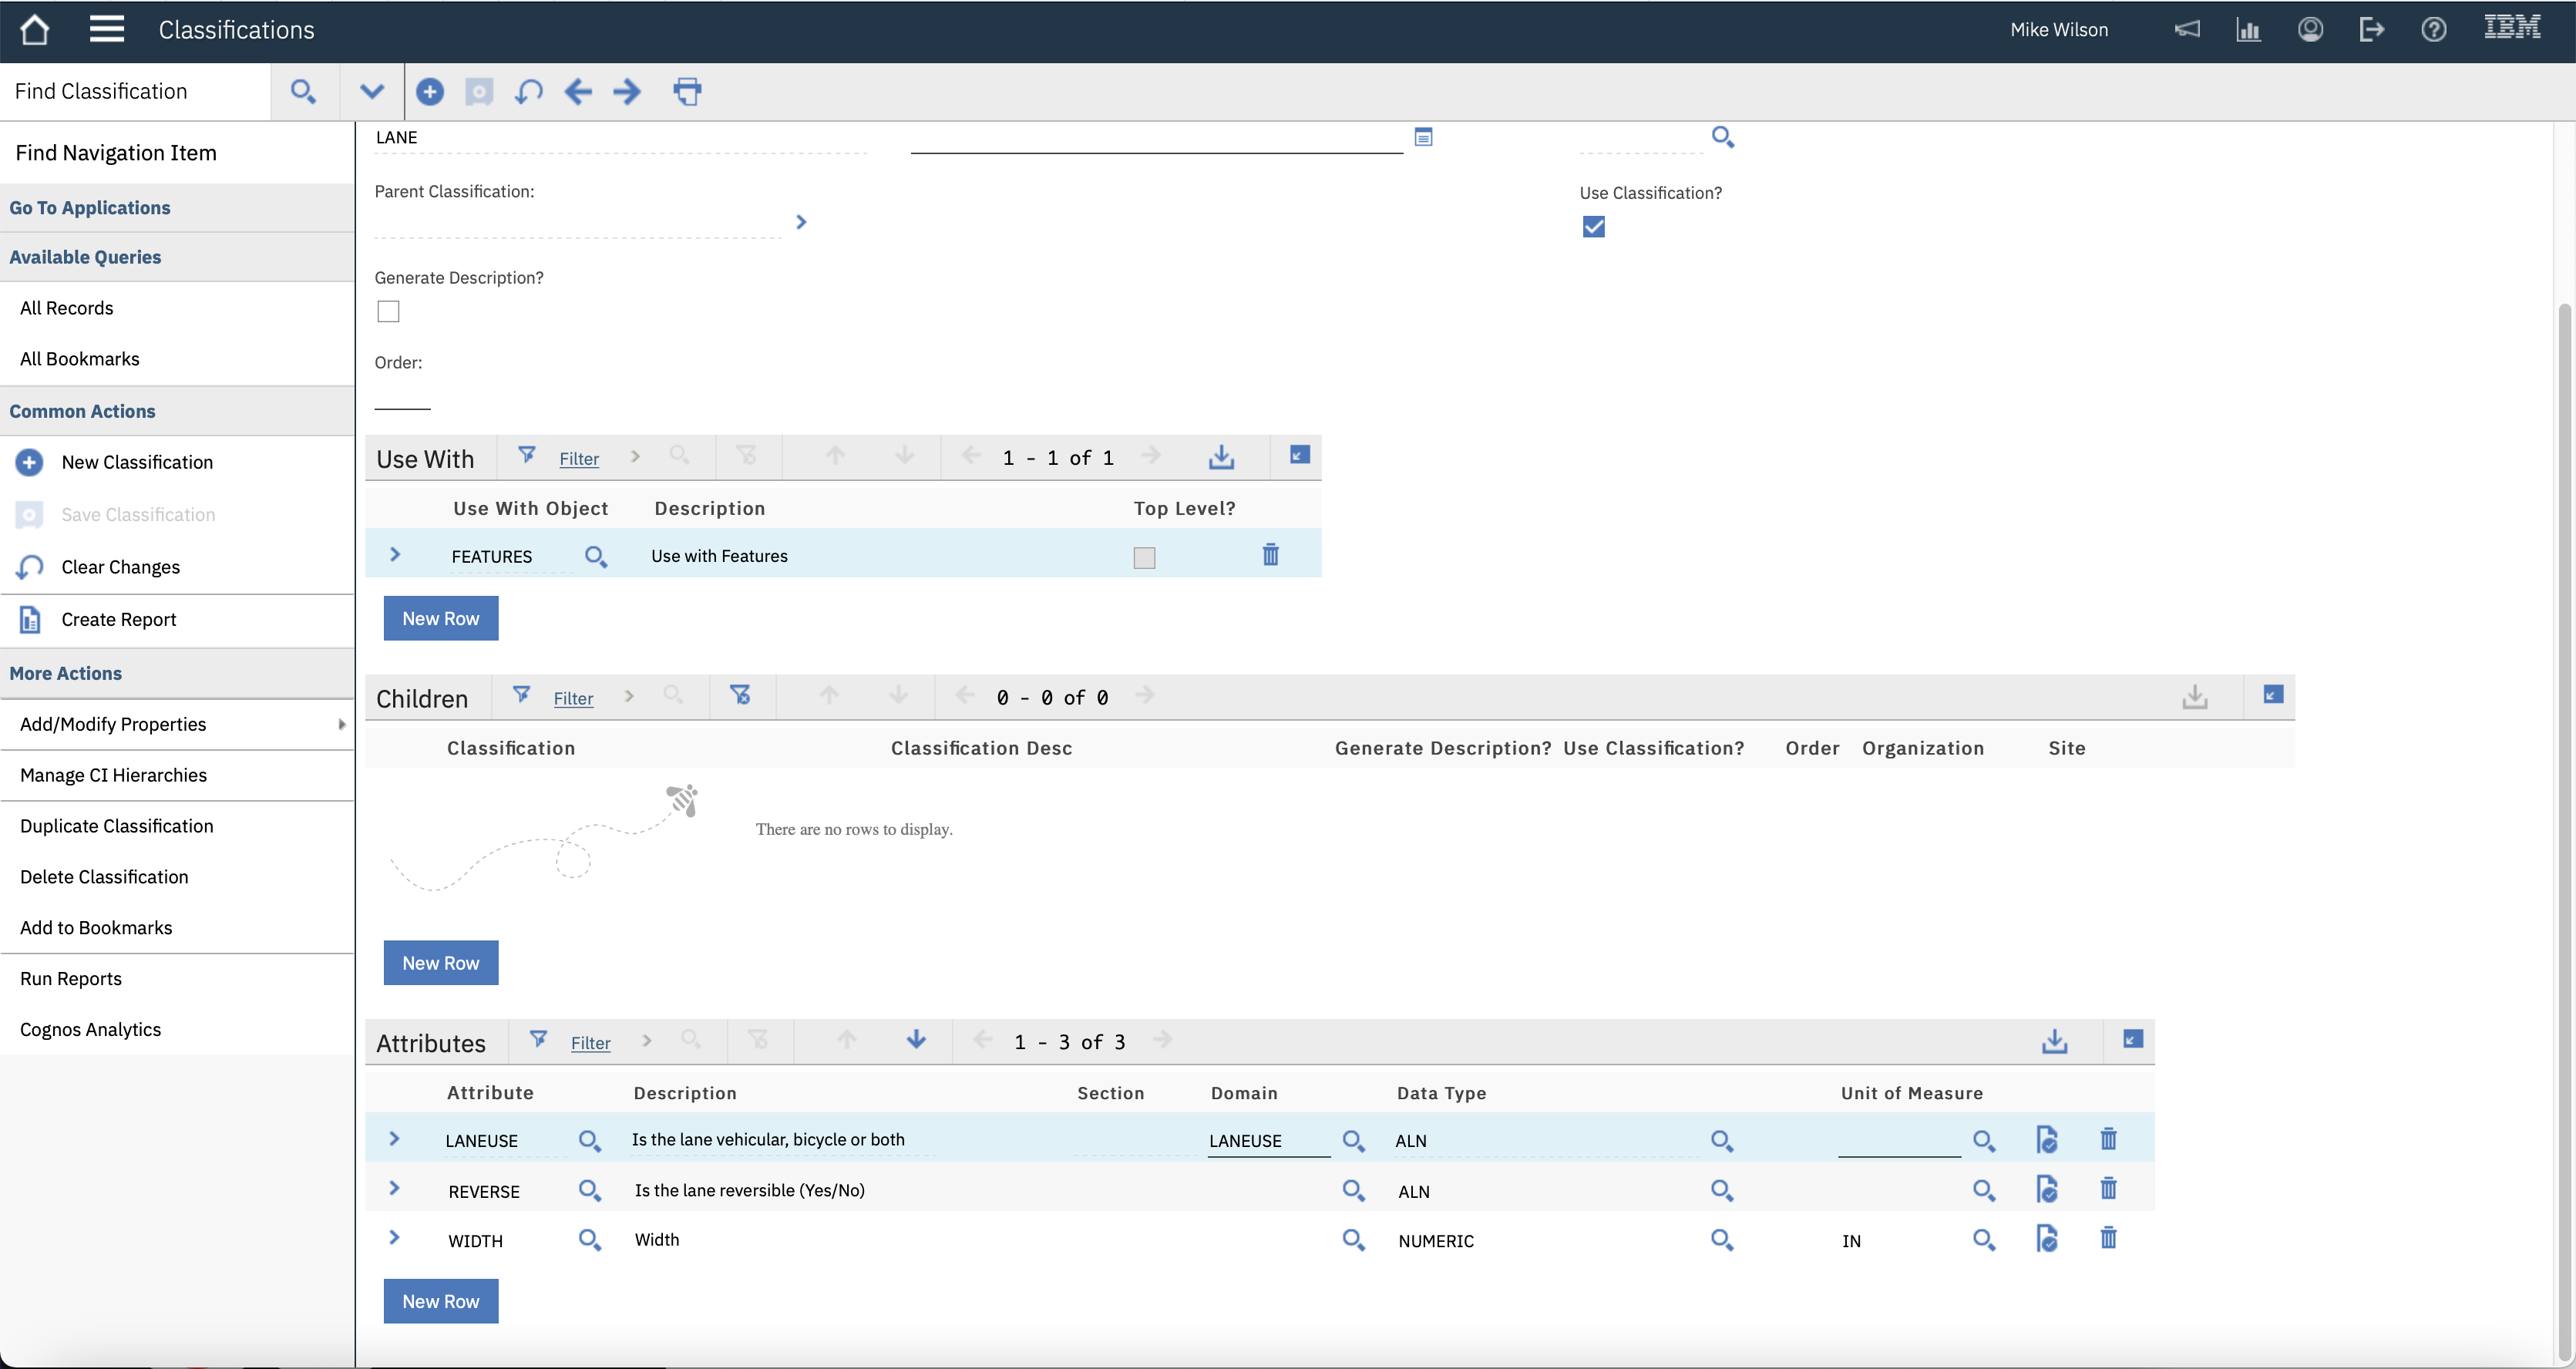Toggle Top Level checkbox for FEATURES

[1144, 558]
